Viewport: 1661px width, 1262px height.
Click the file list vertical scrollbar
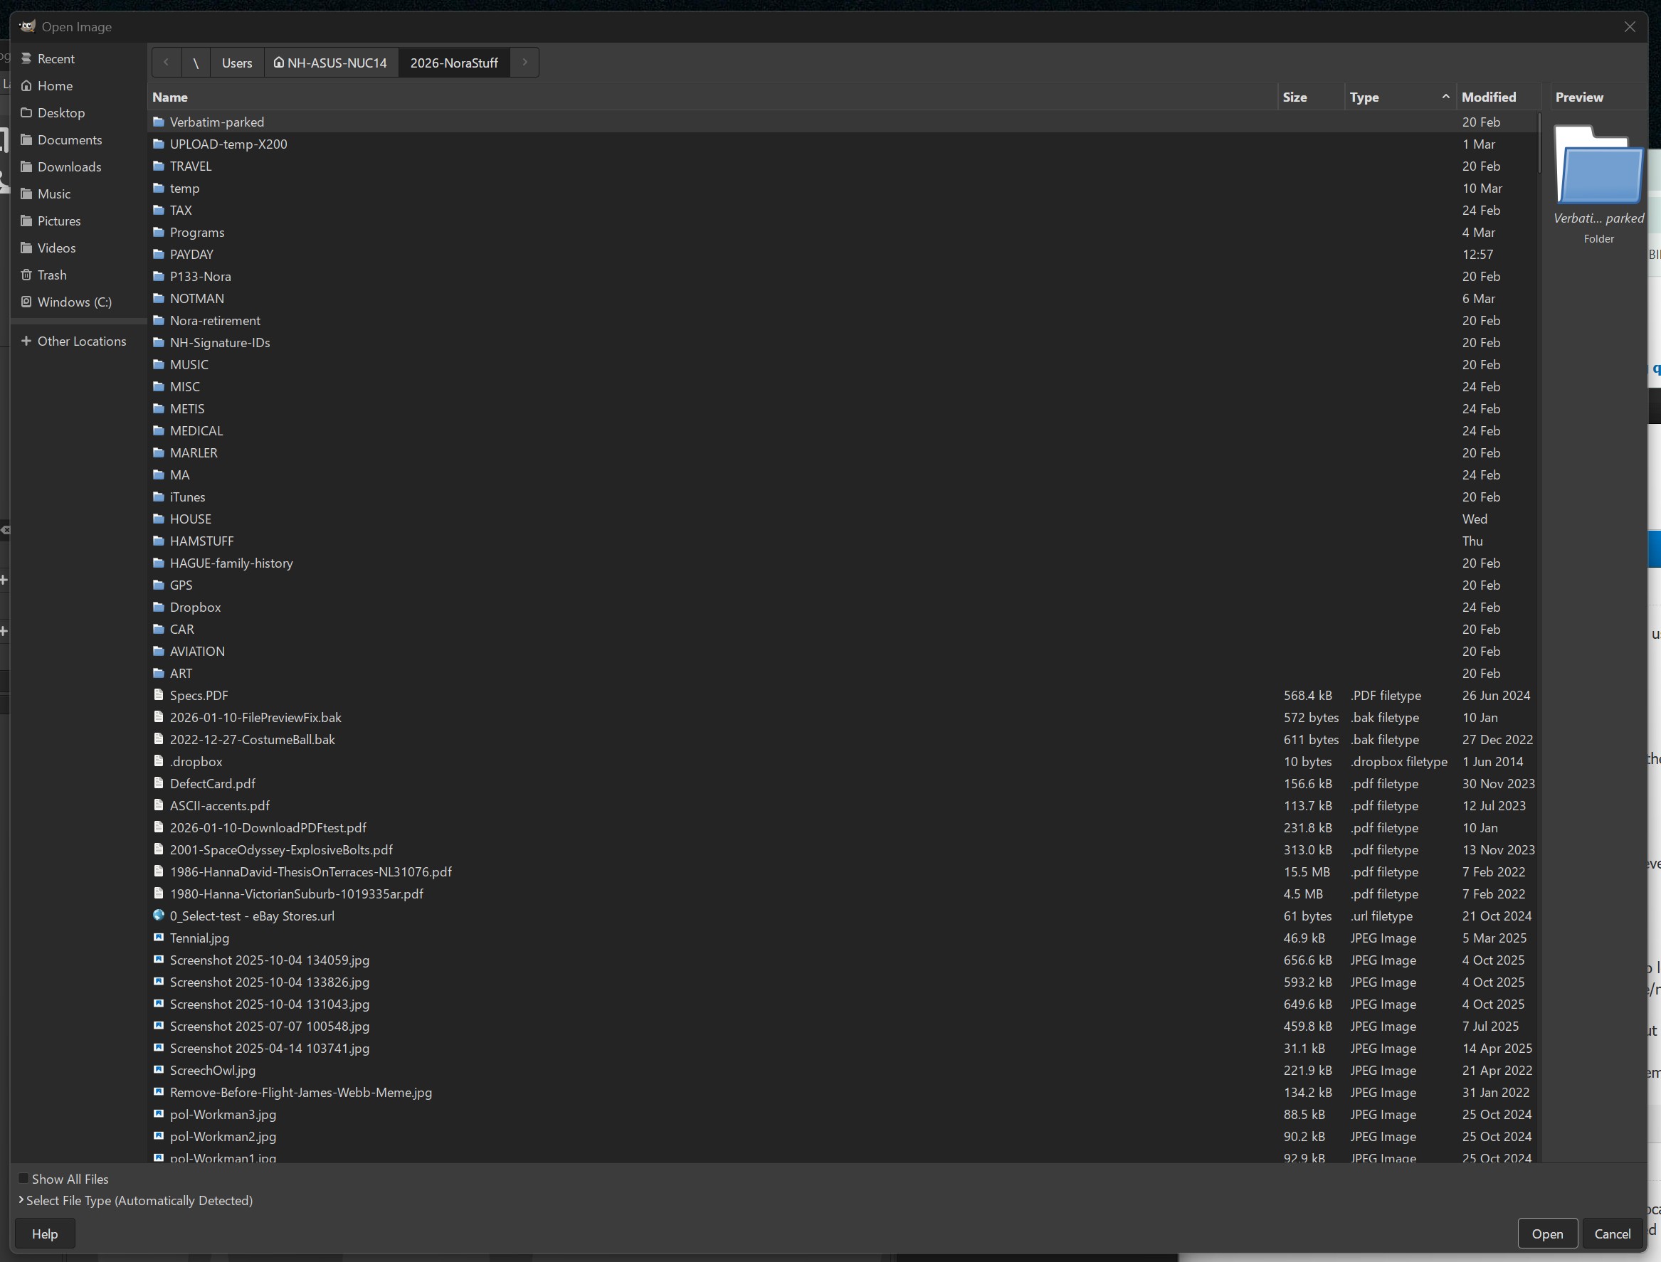(x=1539, y=143)
